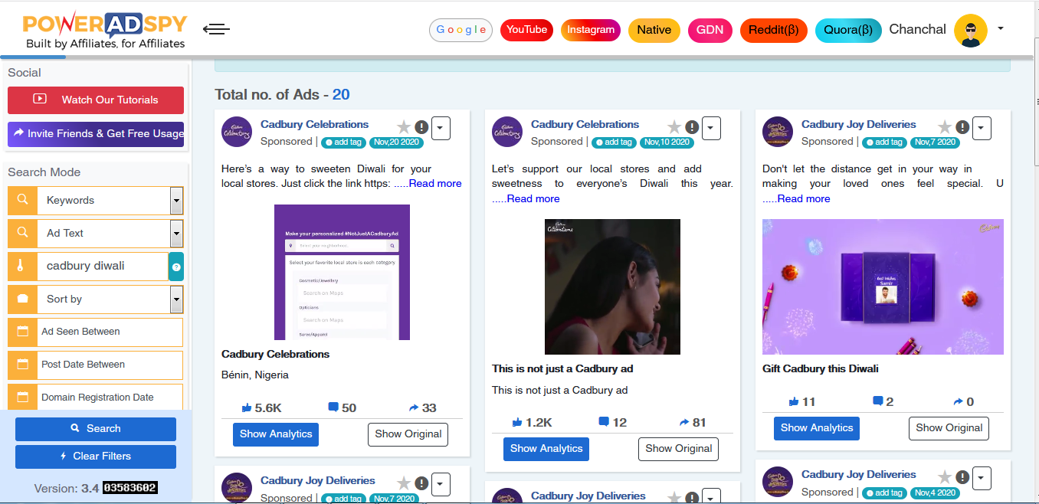Click the comment icon showing 12 comments
This screenshot has height=504, width=1039.
[x=604, y=422]
